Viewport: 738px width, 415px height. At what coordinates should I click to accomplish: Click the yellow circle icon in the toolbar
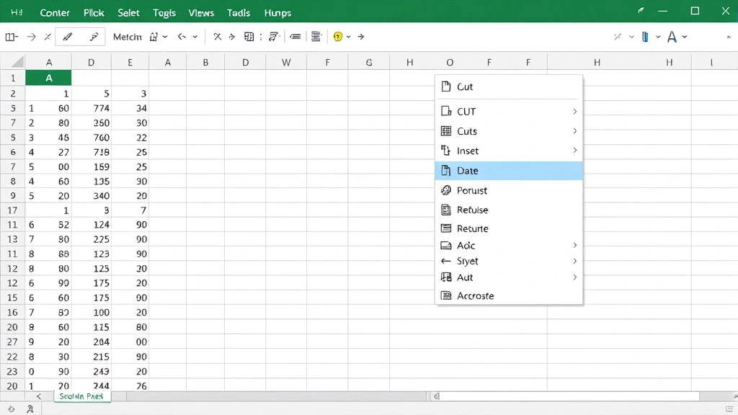[337, 37]
